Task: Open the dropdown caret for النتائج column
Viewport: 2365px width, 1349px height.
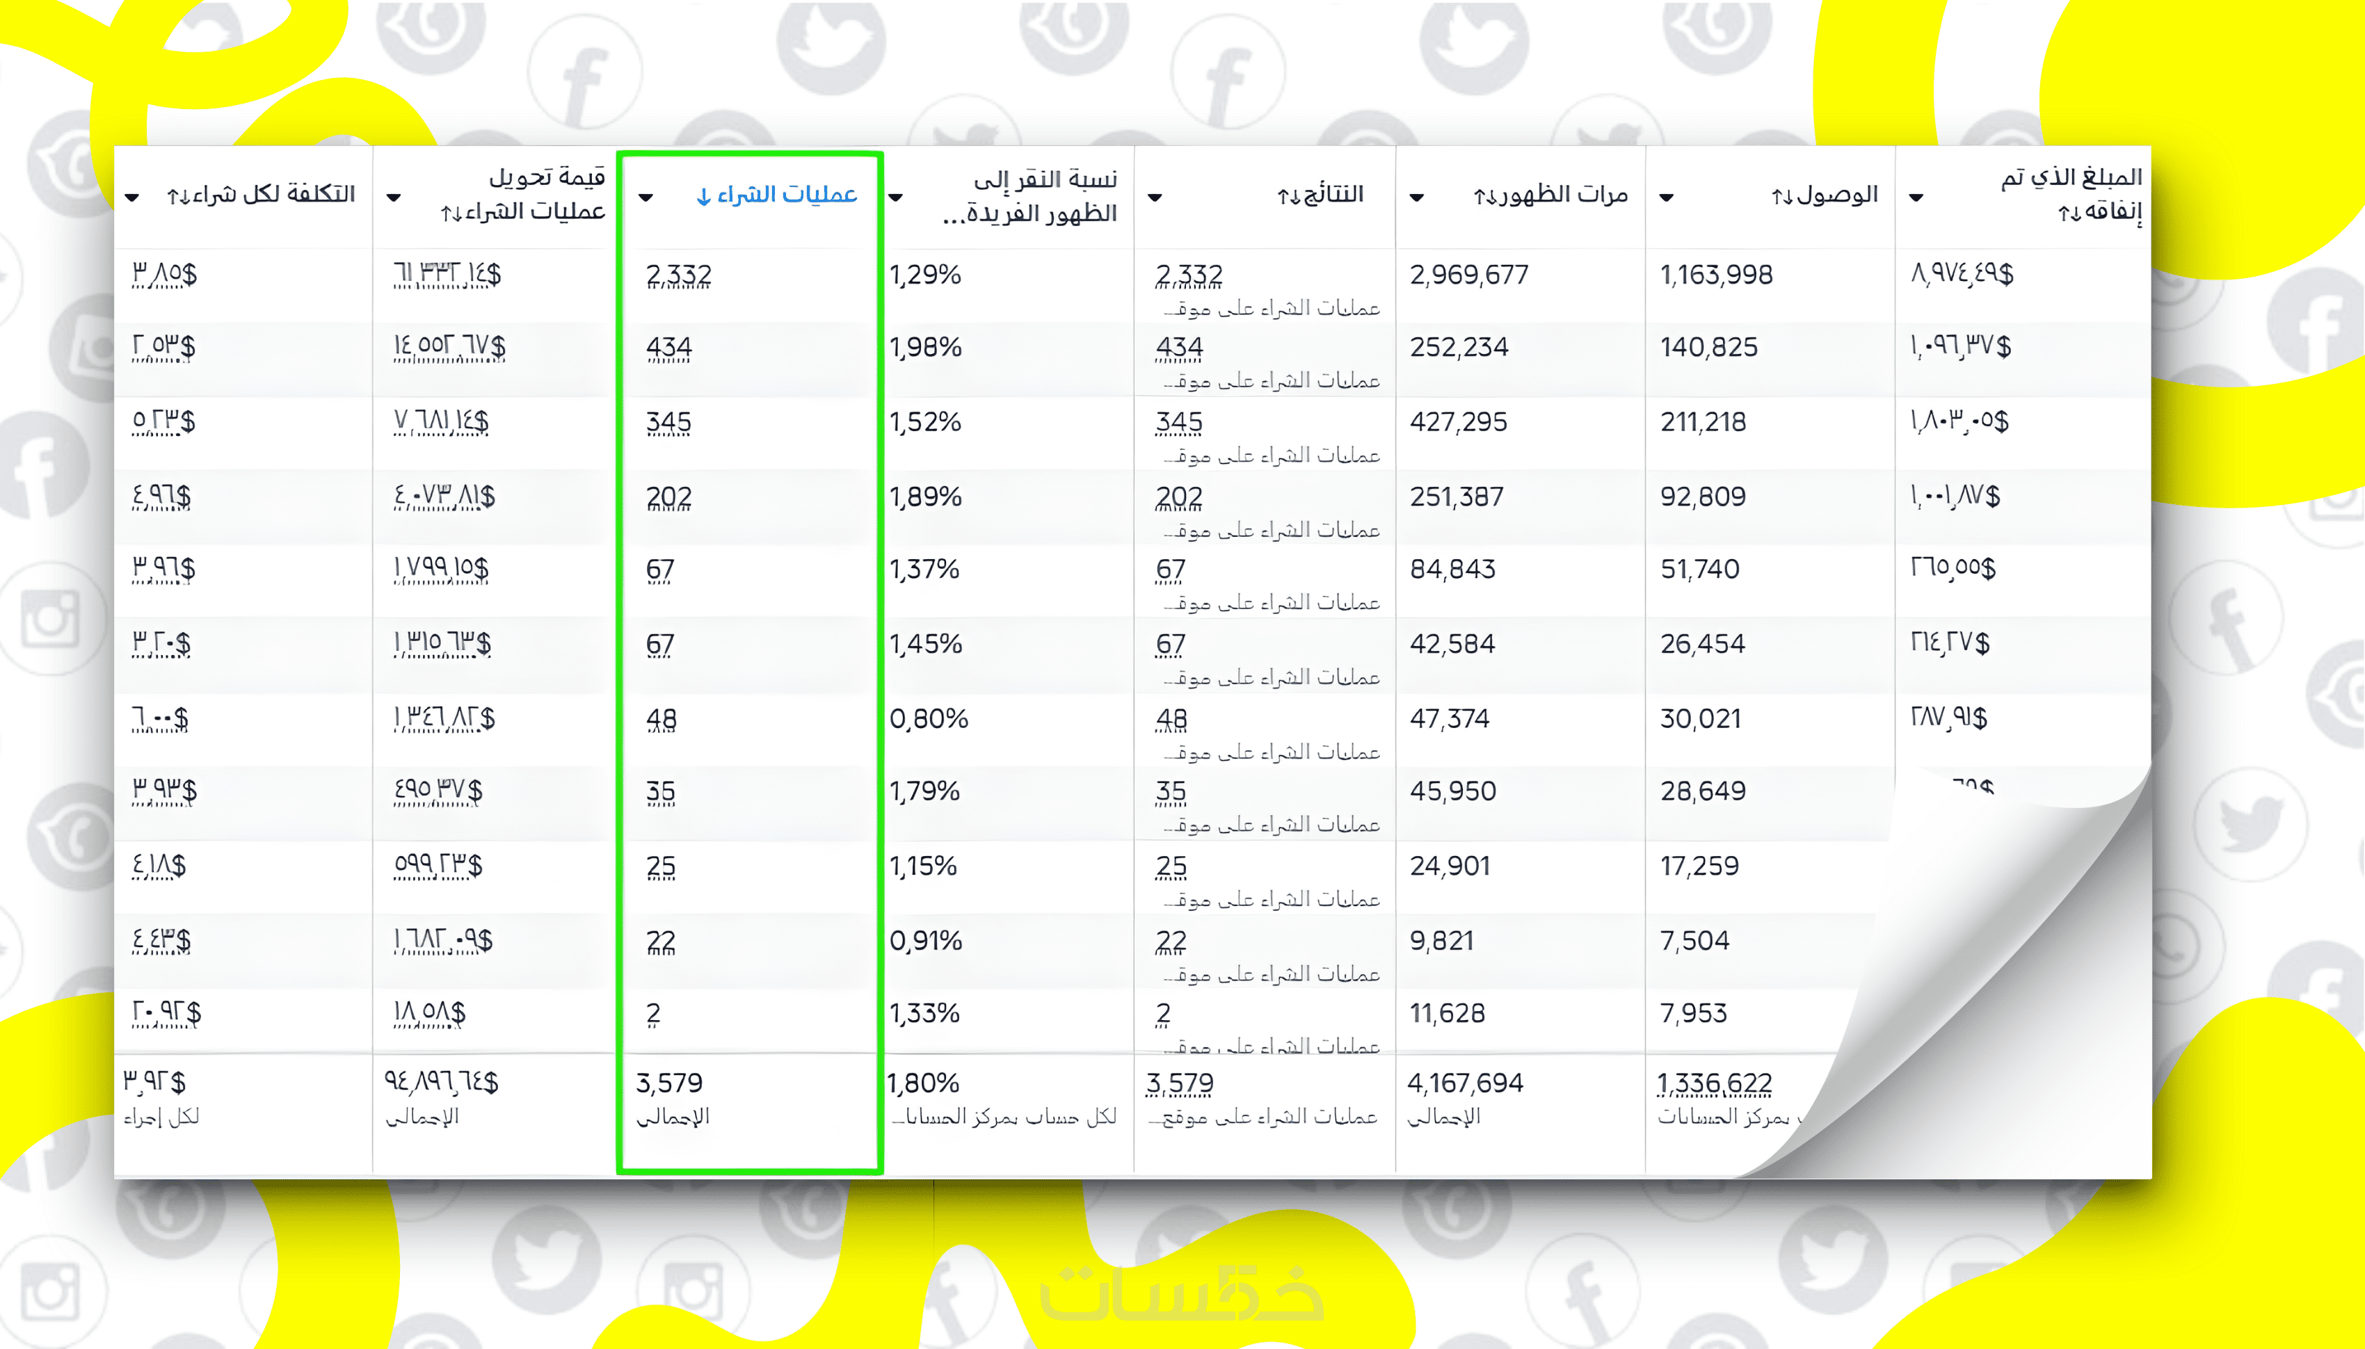Action: point(1155,197)
